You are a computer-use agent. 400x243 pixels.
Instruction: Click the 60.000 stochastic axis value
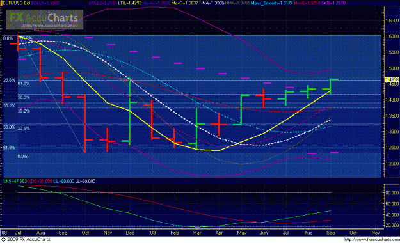[392, 204]
